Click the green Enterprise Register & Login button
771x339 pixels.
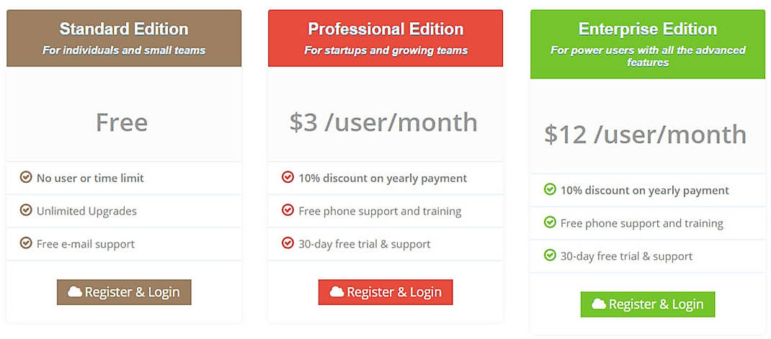click(647, 304)
